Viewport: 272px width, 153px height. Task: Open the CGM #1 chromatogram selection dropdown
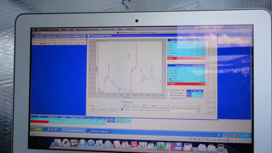198,111
